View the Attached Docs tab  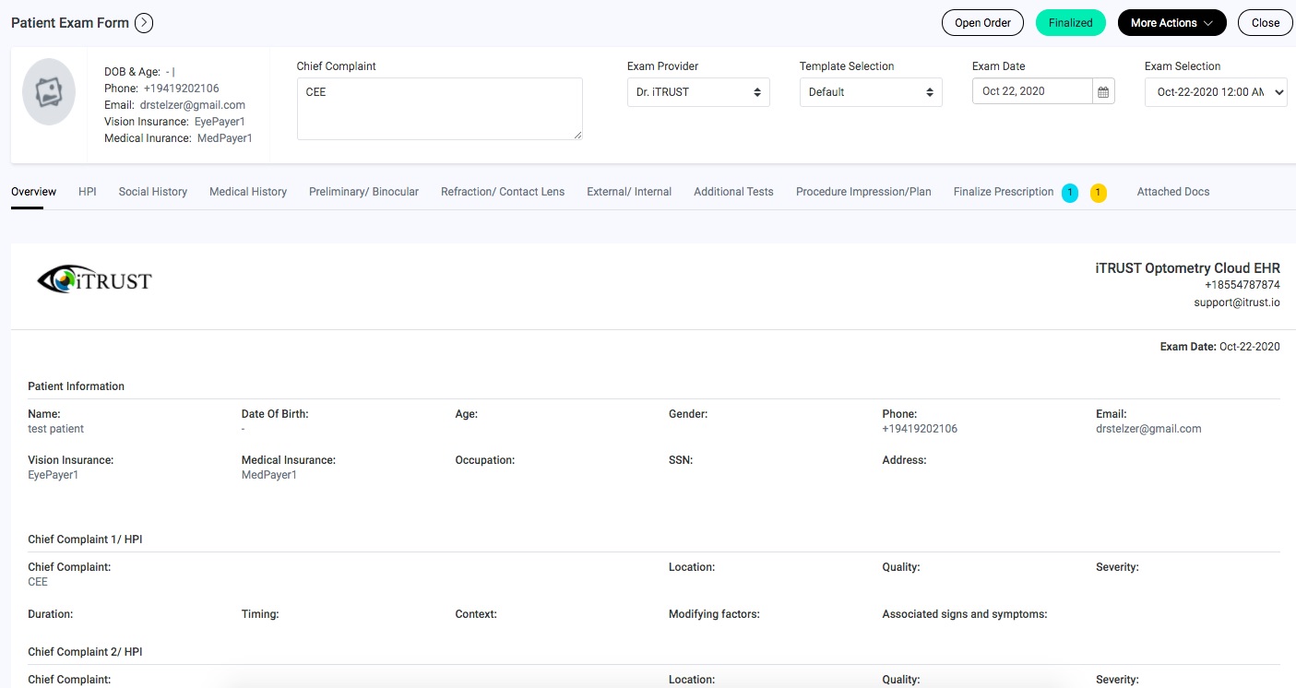(1172, 191)
